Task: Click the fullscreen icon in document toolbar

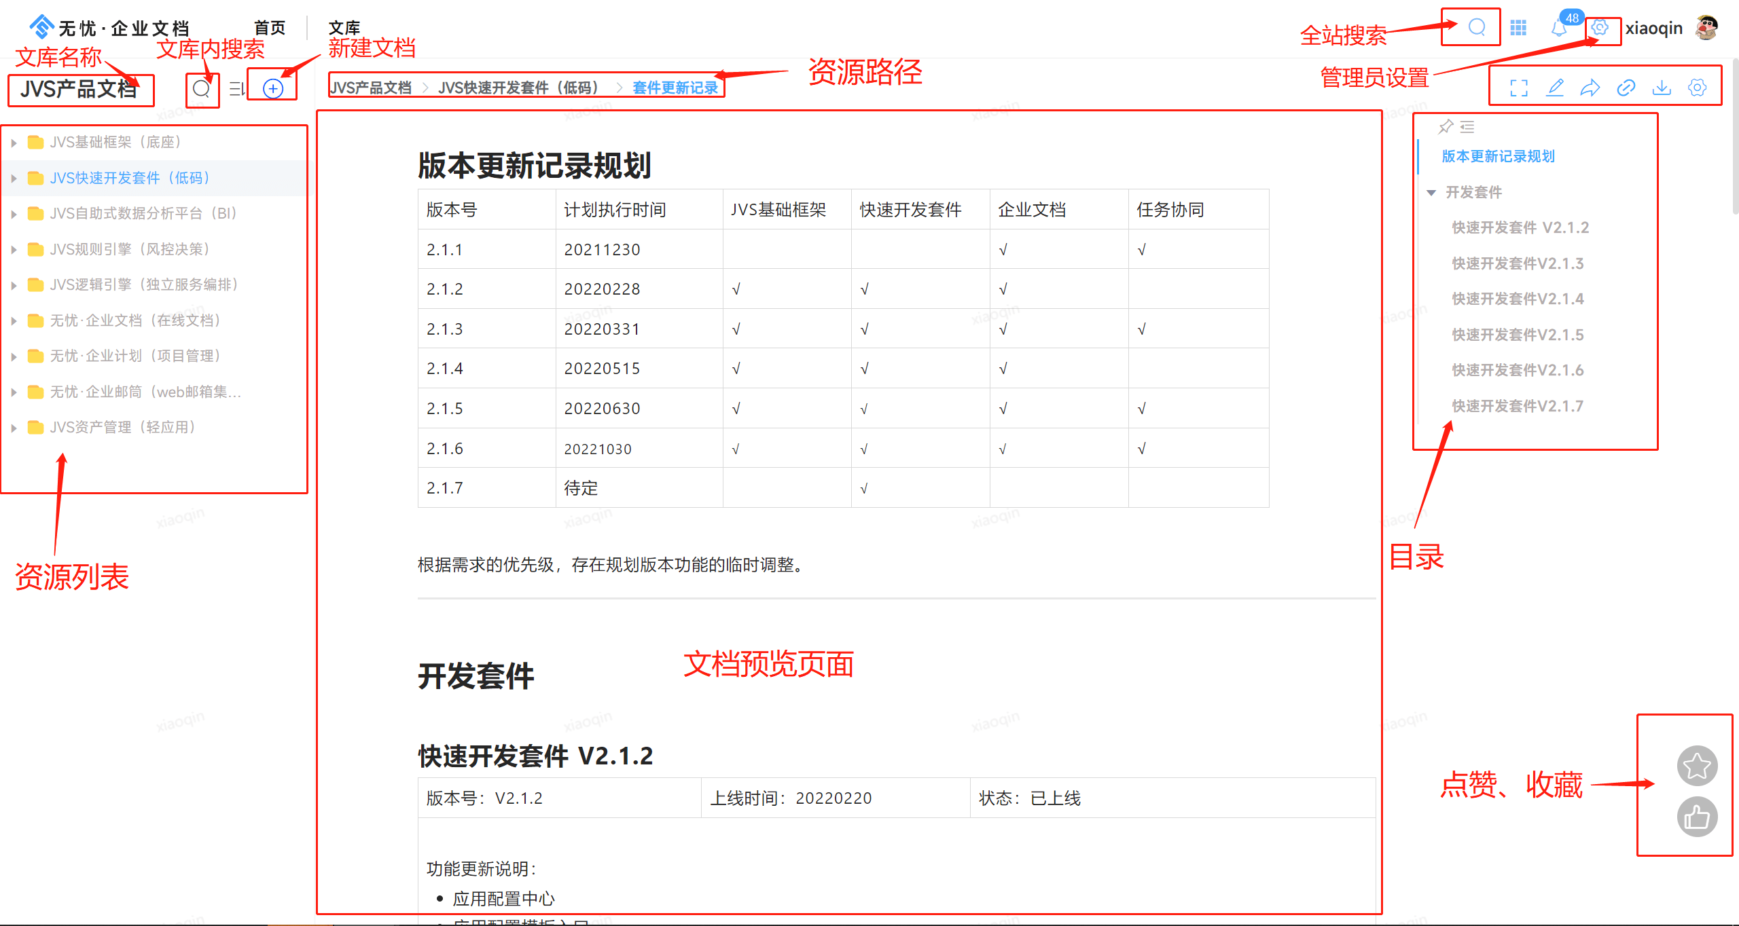Action: tap(1519, 88)
